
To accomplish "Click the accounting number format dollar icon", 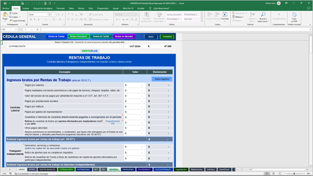I will (x=117, y=19).
